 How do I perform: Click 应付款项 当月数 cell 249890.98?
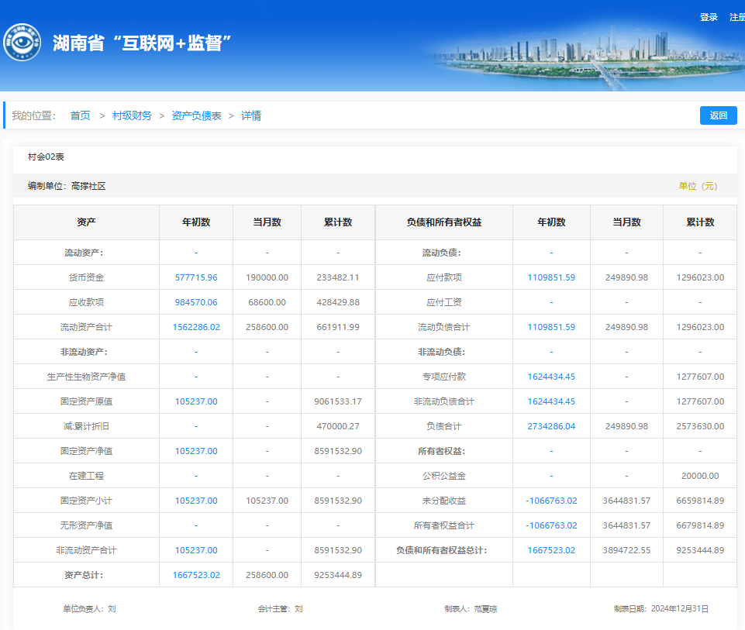tap(626, 277)
